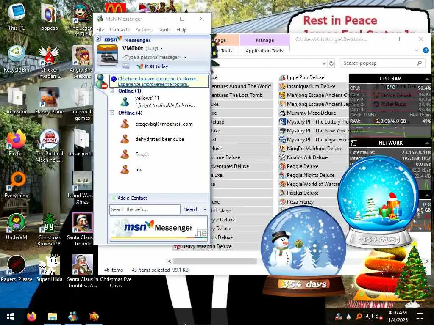Open Messenger Contacts menu
Screen dimensions: 434x325
coord(120,30)
